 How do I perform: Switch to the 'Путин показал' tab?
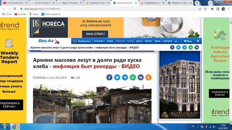43,3
